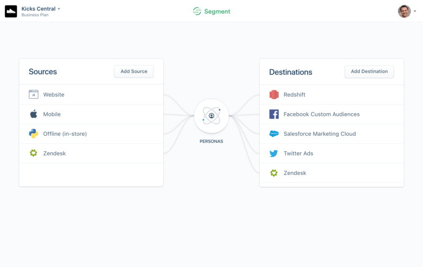
Task: Open the Offline (in-store) source
Action: tap(91, 134)
